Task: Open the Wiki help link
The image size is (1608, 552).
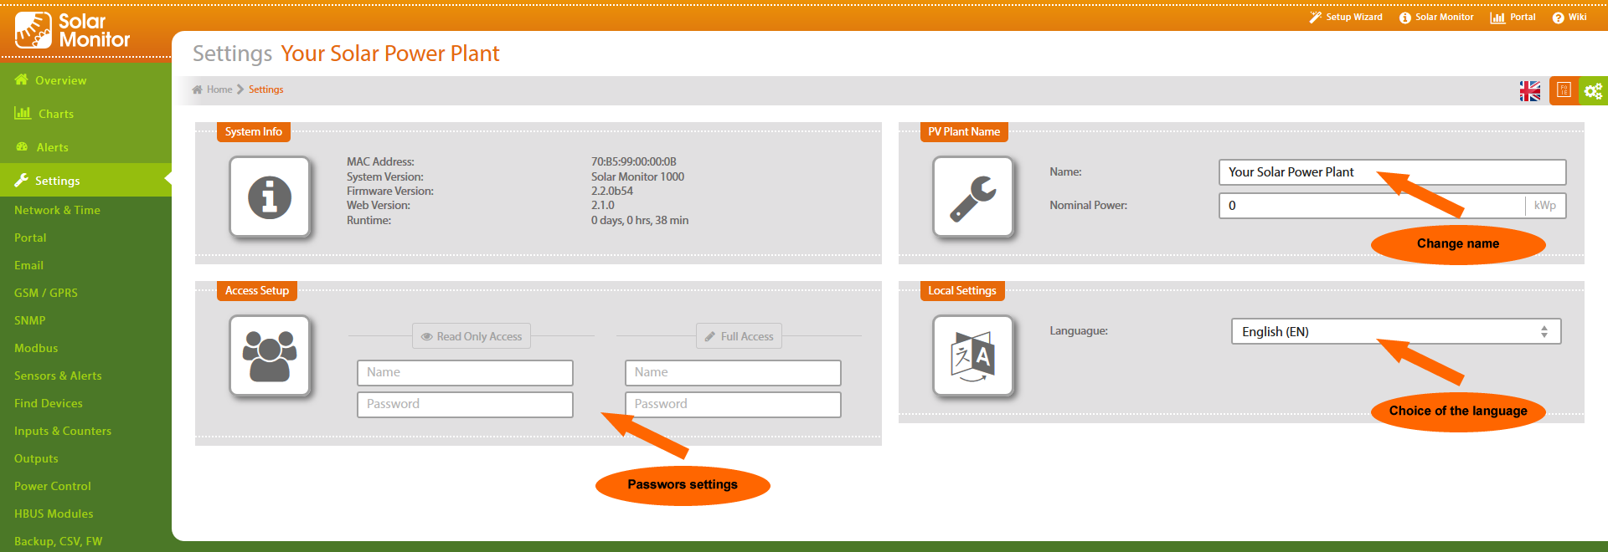Action: pos(1569,18)
